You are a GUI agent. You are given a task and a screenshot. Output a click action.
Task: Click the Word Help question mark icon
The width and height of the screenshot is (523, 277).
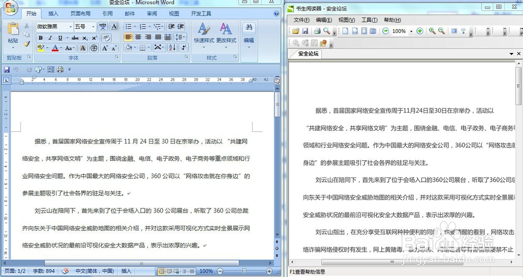(276, 14)
